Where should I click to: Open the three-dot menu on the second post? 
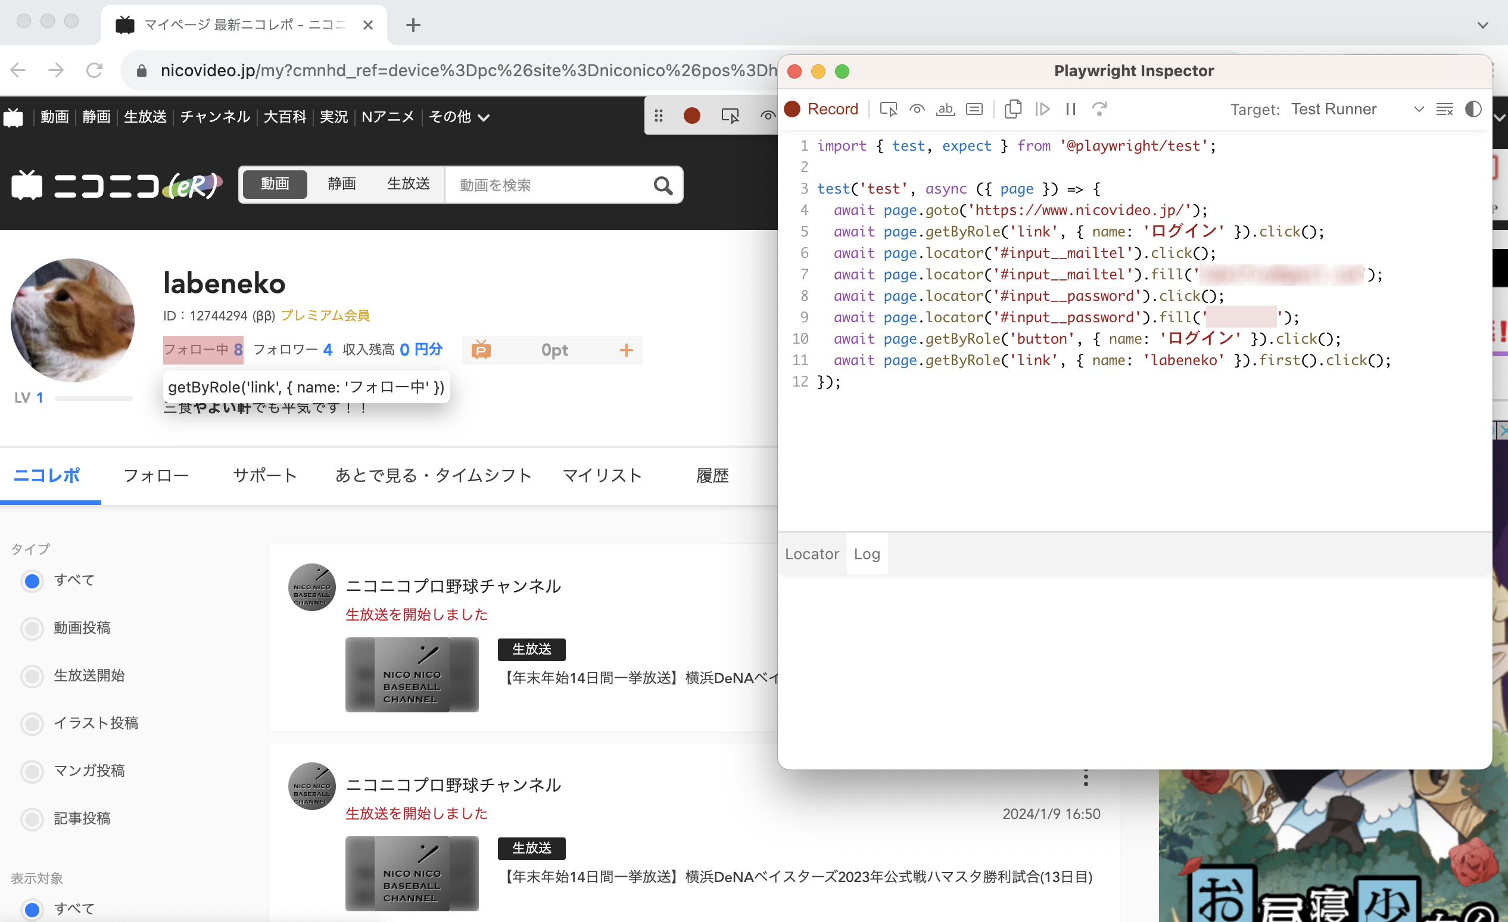pyautogui.click(x=1085, y=777)
